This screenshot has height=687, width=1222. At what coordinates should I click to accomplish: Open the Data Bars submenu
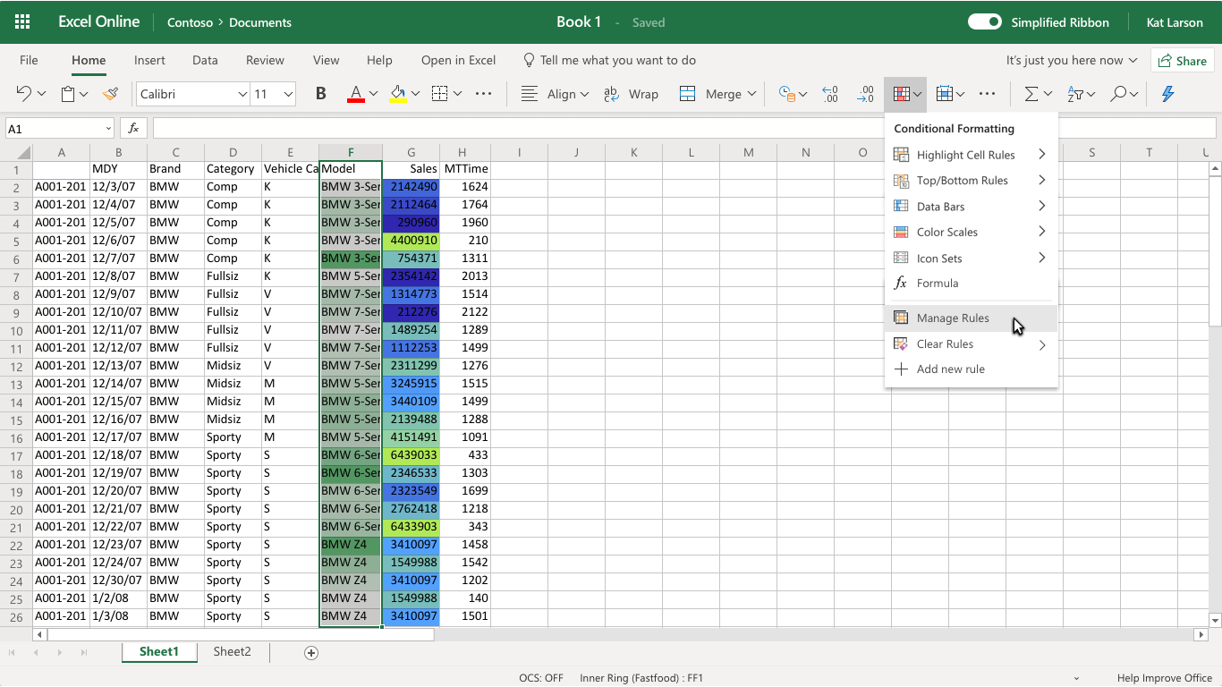click(x=971, y=207)
